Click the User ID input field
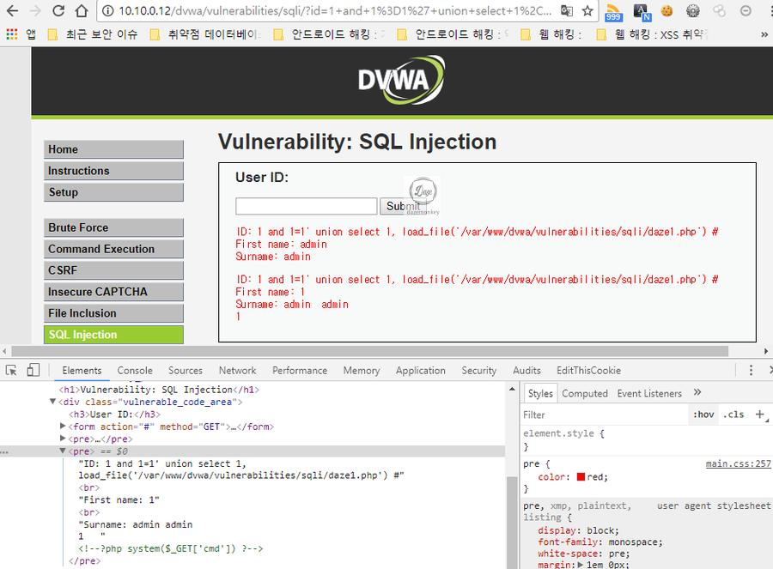The width and height of the screenshot is (773, 569). coord(306,206)
